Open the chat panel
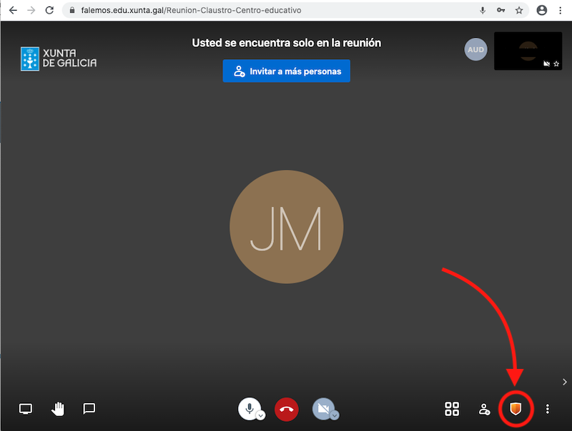This screenshot has height=431, width=572. point(89,409)
